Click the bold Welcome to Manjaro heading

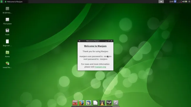[x=95, y=46]
